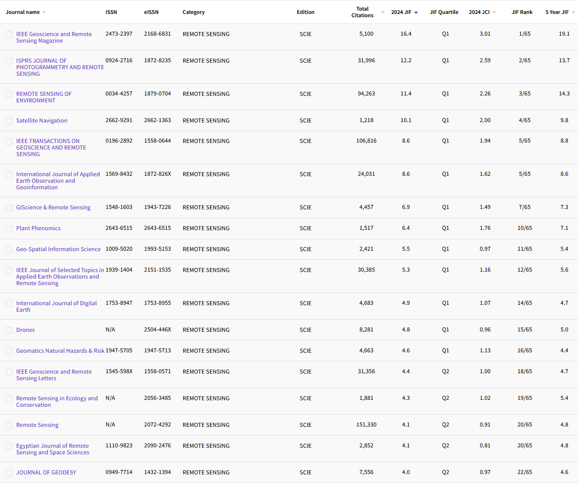
Task: Check IEEE Geoscience and Remote Sensing Letters row
Action: [9, 372]
